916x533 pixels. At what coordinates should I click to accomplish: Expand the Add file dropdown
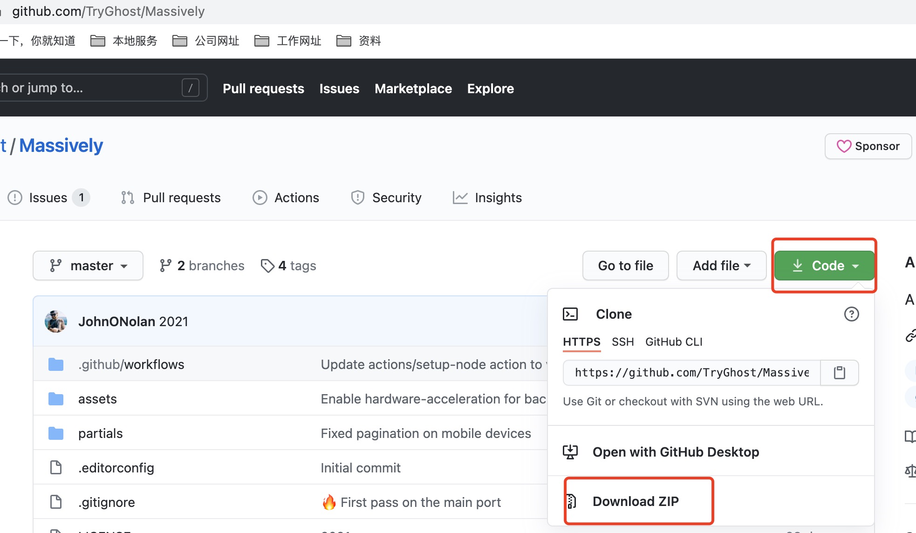pyautogui.click(x=721, y=265)
